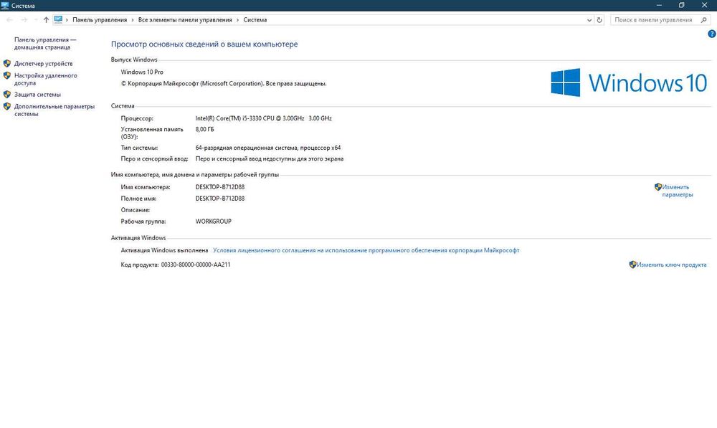
Task: Expand the chevron after Панель управления breadcrumb
Action: pos(133,19)
